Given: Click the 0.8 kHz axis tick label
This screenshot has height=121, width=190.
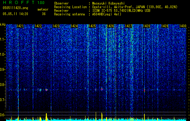Looking at the screenshot, I should pos(3,85).
